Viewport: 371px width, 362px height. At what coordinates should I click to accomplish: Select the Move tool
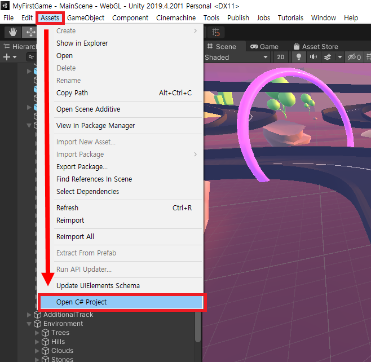30,32
